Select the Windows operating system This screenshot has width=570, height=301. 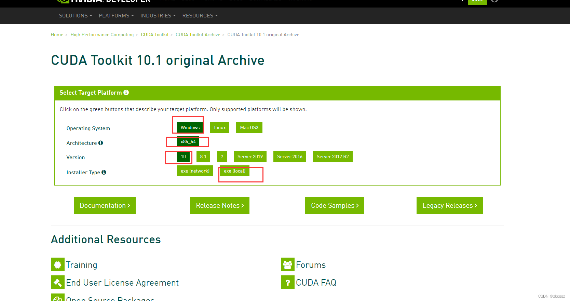(x=190, y=127)
